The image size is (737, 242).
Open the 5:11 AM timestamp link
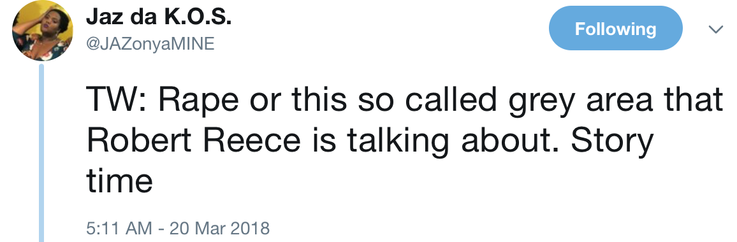(119, 229)
